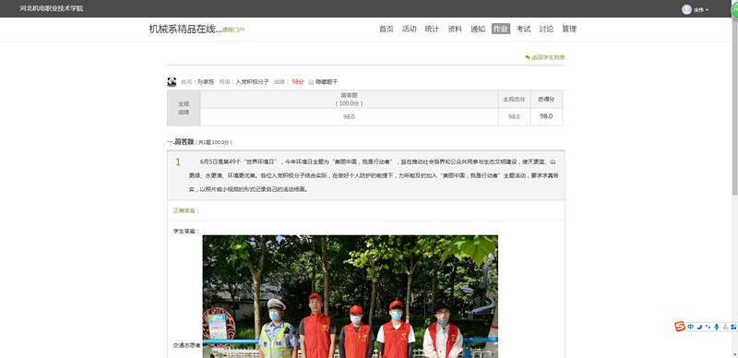This screenshot has width=738, height=358.
Task: Click the 课程门户 link
Action: (233, 30)
